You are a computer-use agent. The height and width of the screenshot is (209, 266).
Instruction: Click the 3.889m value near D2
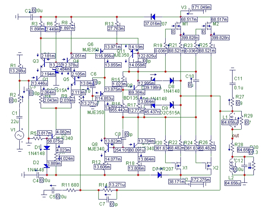point(54,163)
